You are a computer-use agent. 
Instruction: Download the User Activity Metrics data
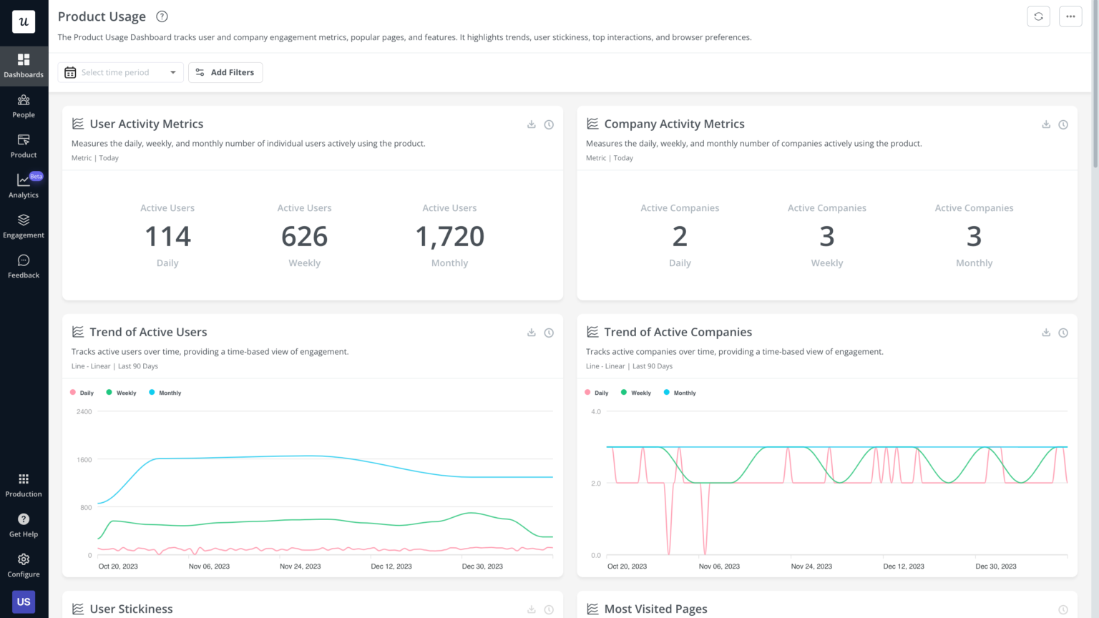[531, 124]
